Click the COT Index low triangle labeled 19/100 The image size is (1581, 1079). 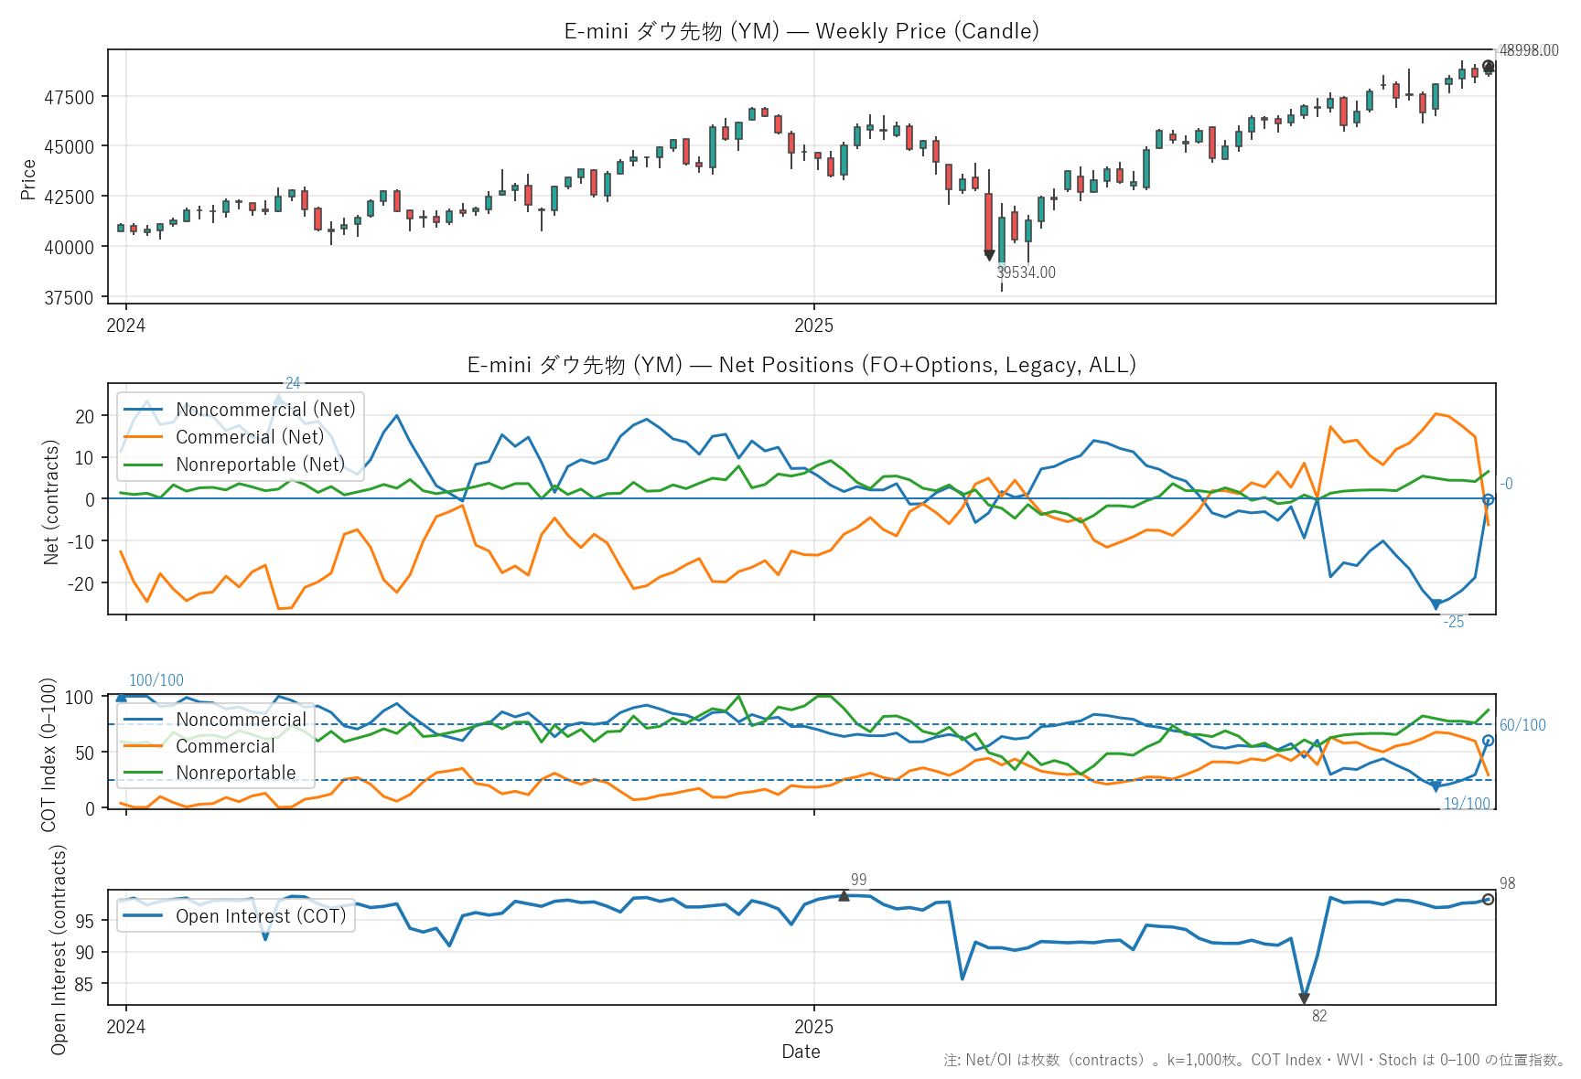pyautogui.click(x=1436, y=786)
